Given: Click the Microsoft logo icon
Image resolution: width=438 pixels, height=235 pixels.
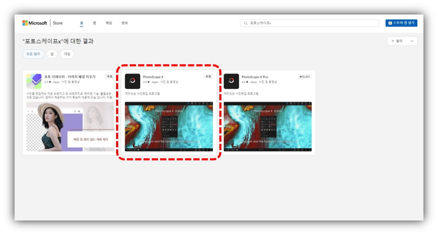Looking at the screenshot, I should point(25,23).
